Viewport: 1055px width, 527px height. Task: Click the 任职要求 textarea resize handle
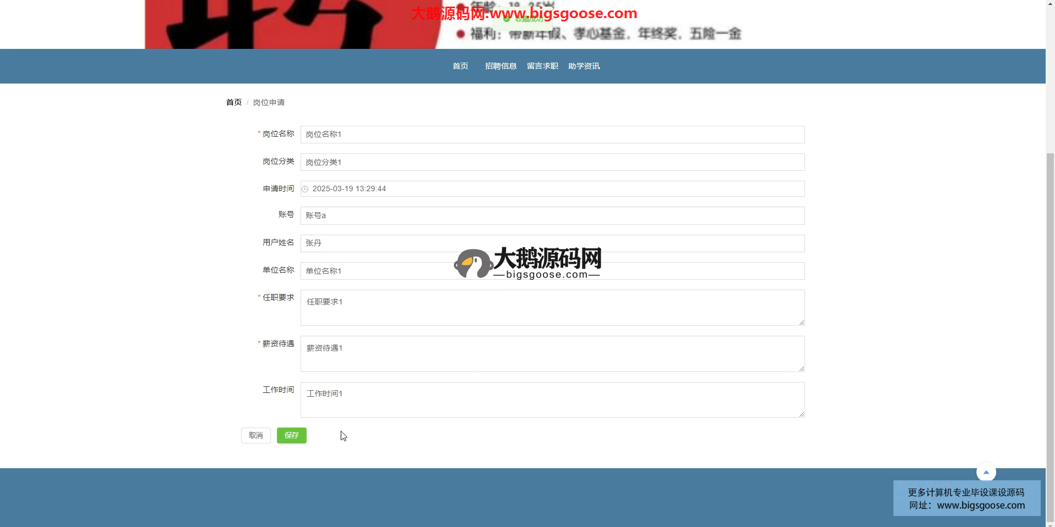tap(802, 323)
